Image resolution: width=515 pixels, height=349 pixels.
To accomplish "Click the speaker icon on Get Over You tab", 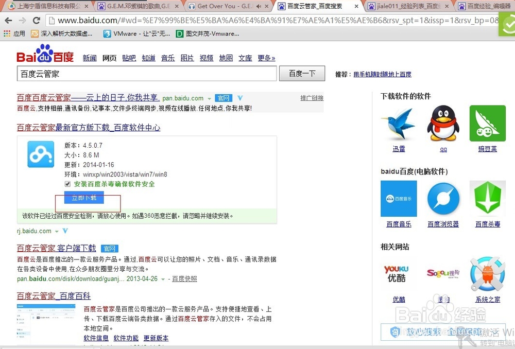I will tap(259, 6).
